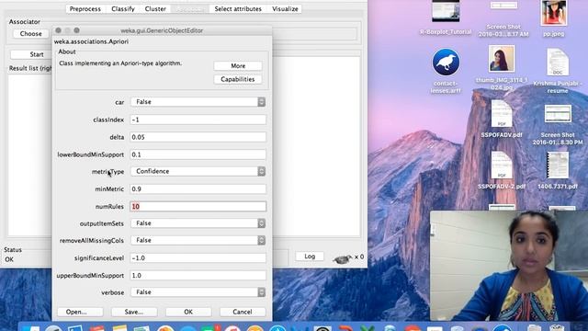588x331 pixels.
Task: Select the 1406.7371.pdf desktop file
Action: tap(558, 165)
